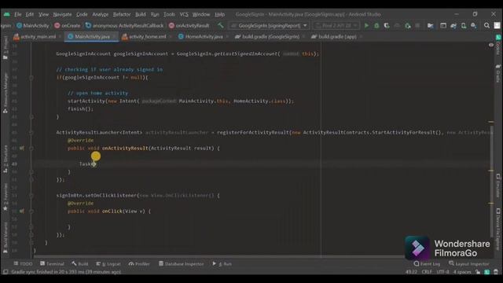Open the Layout Inspector button
503x283 pixels.
(469, 264)
